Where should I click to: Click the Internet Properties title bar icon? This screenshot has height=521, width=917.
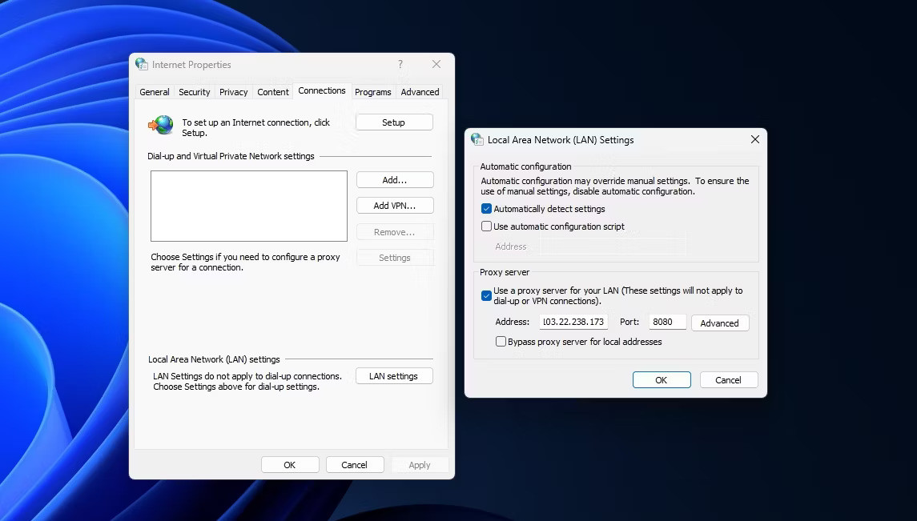(142, 64)
